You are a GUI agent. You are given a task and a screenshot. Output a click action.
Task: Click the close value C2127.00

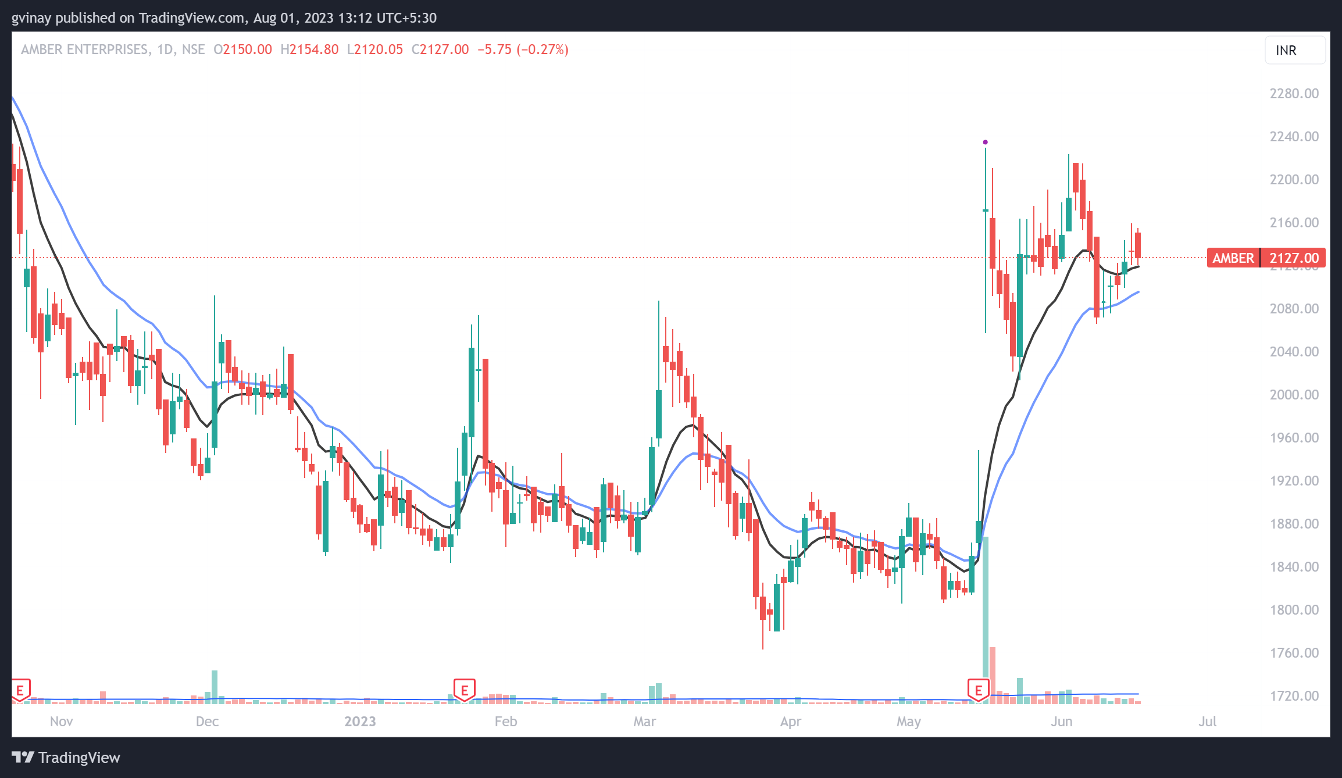point(440,49)
